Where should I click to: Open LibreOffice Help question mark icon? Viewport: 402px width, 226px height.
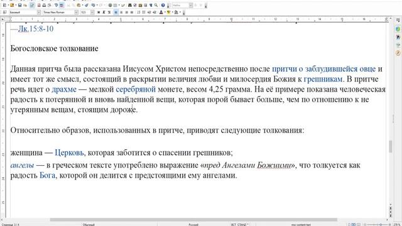163,5
